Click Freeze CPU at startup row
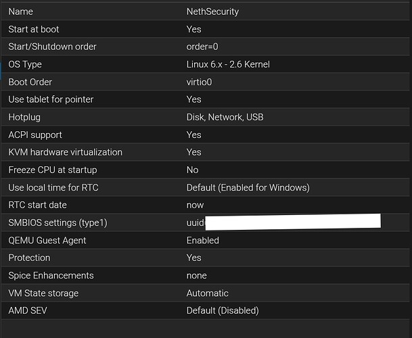 tap(52, 170)
